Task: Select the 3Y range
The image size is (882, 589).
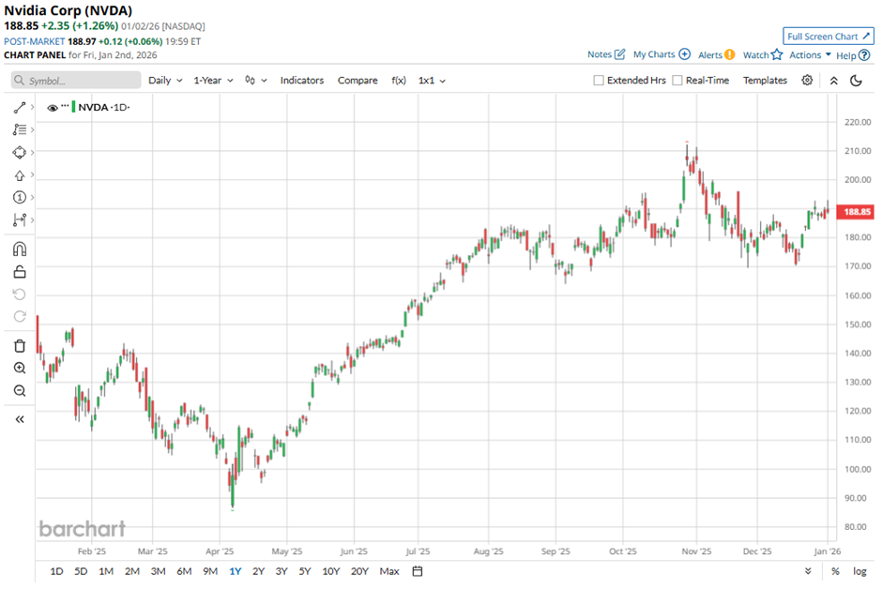Action: click(x=281, y=571)
